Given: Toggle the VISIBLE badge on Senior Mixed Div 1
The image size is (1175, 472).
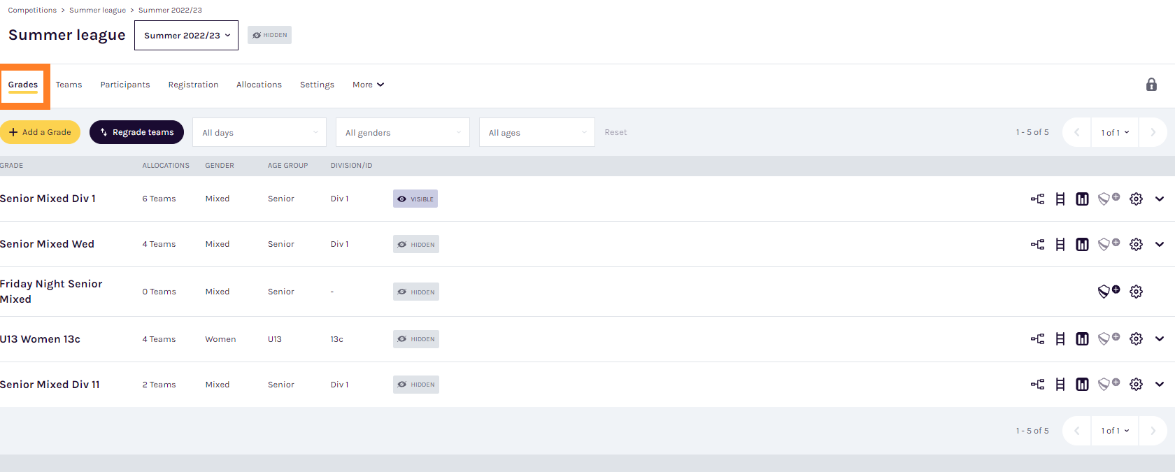Looking at the screenshot, I should pyautogui.click(x=415, y=199).
